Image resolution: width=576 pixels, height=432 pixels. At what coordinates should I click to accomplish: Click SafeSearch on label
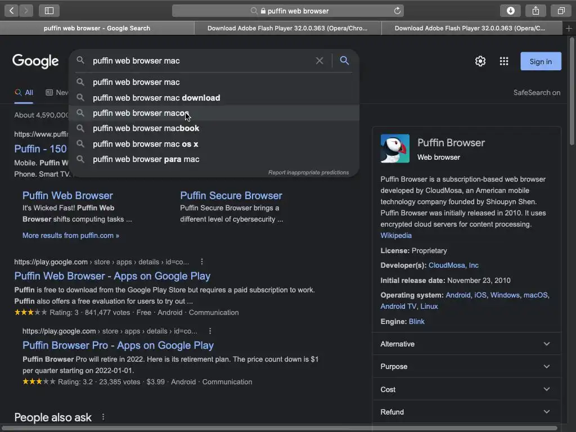click(x=537, y=93)
